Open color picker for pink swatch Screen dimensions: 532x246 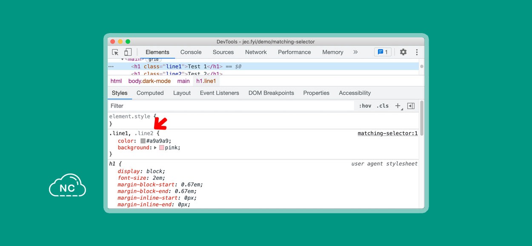(x=162, y=148)
